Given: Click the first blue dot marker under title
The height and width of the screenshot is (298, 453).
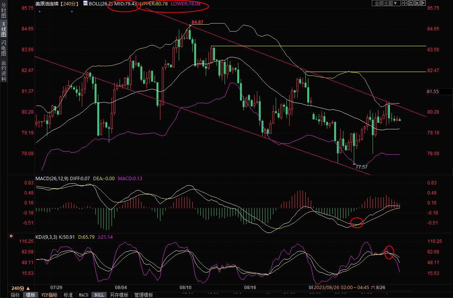Looking at the screenshot, I should click(40, 11).
